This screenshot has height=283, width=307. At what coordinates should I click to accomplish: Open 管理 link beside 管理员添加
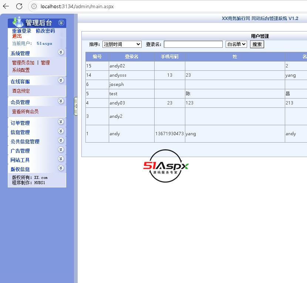(45, 63)
